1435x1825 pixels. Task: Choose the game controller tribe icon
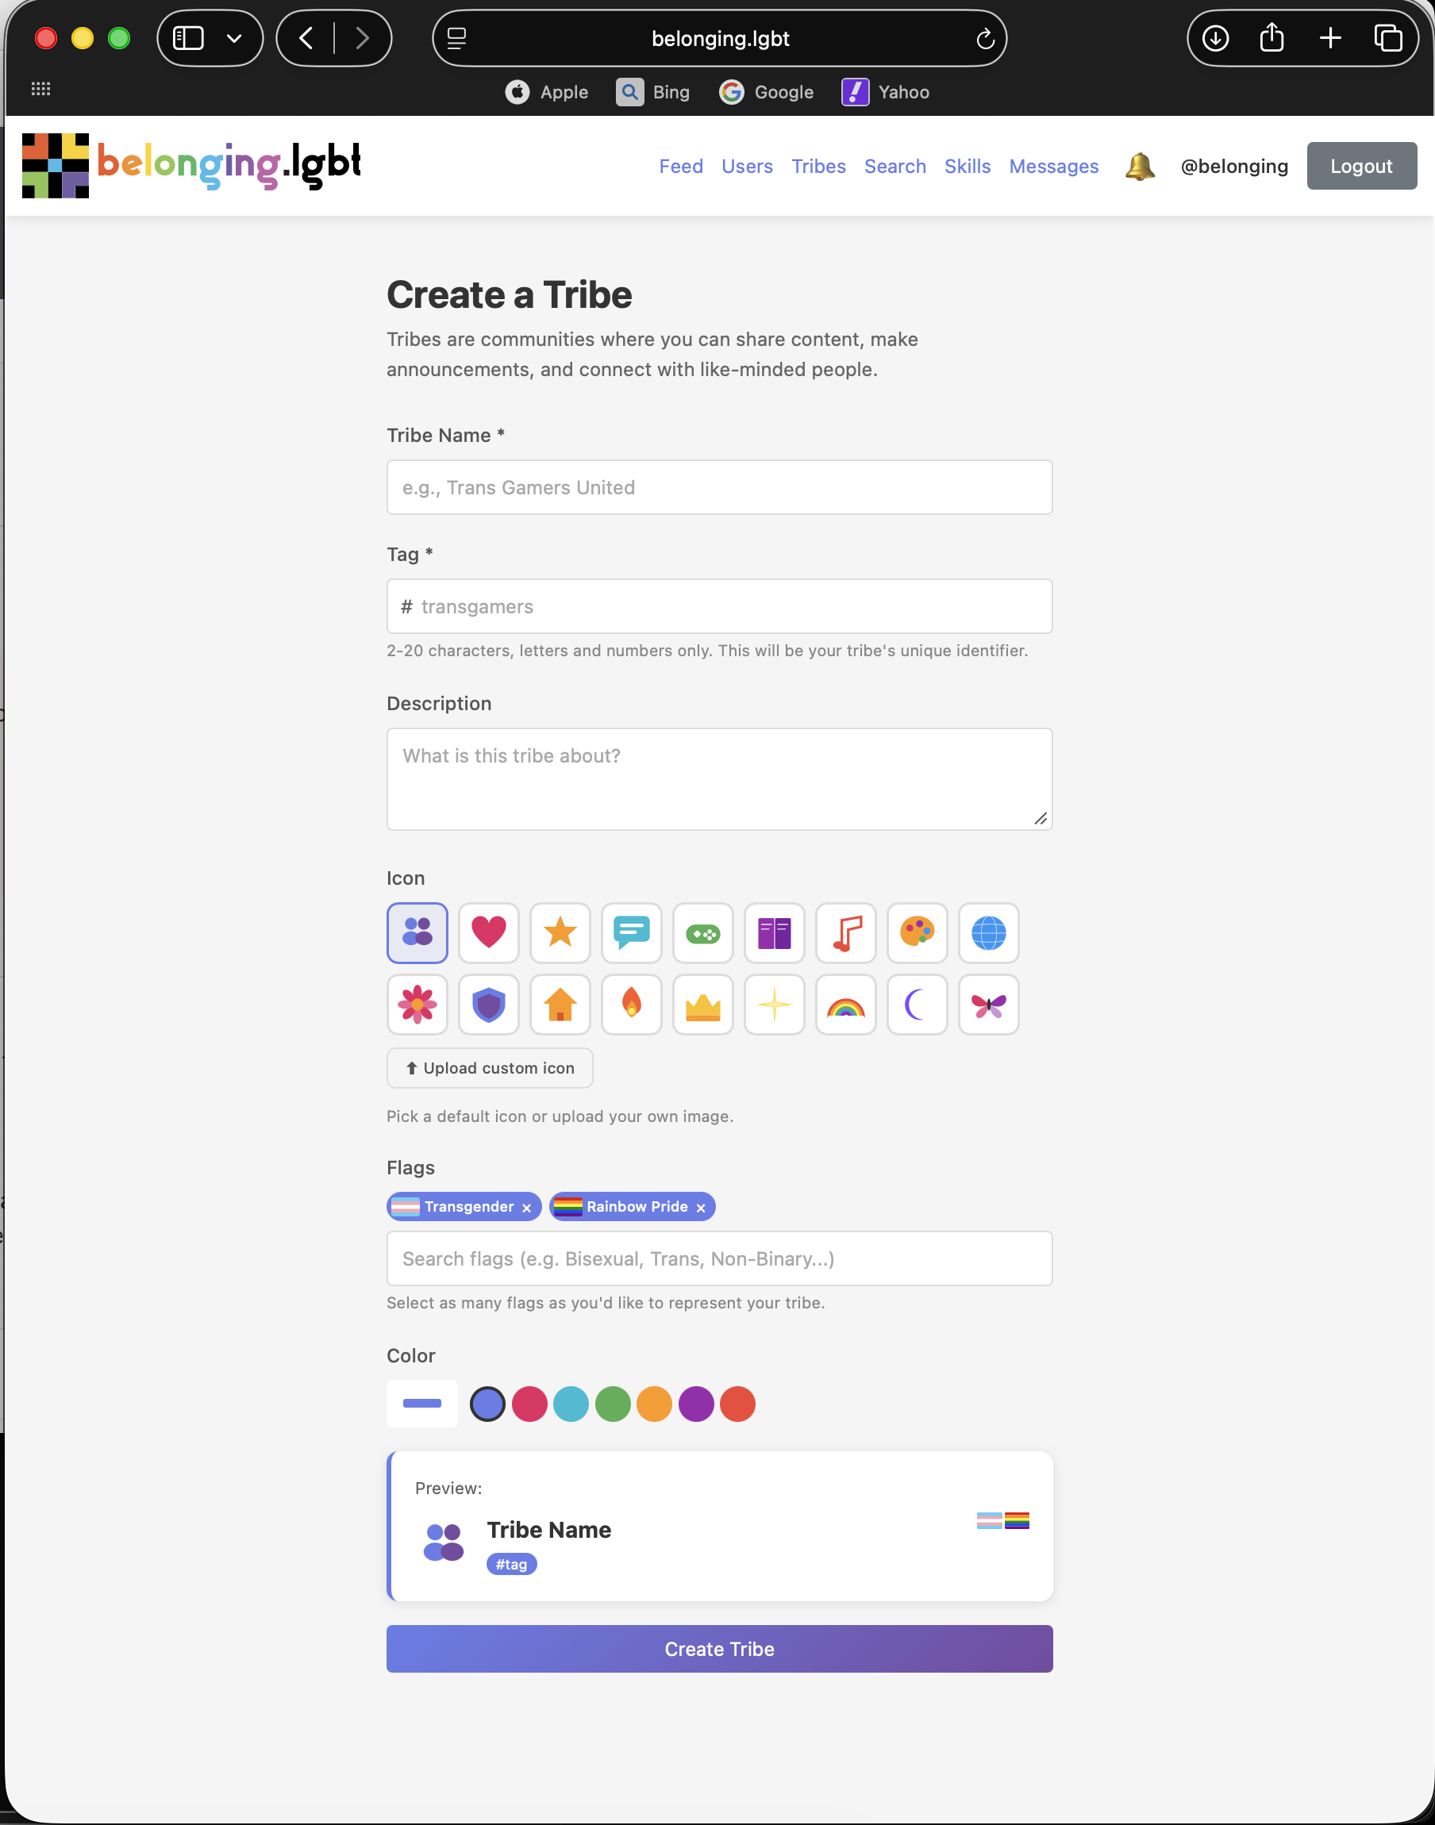702,932
